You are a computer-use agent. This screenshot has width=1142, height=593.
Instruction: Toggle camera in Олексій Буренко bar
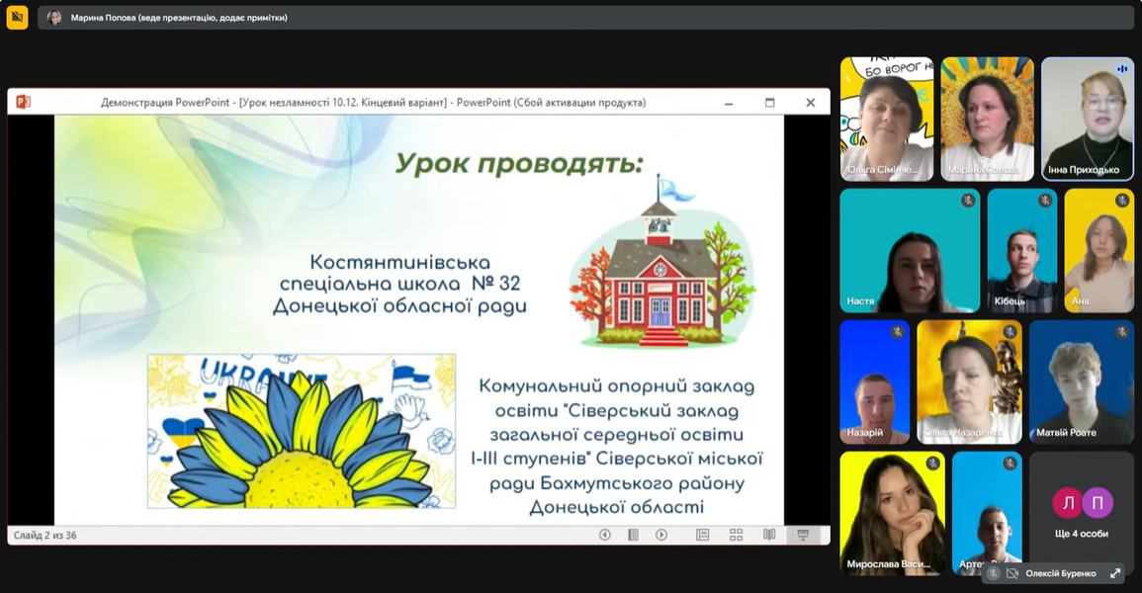point(1011,573)
